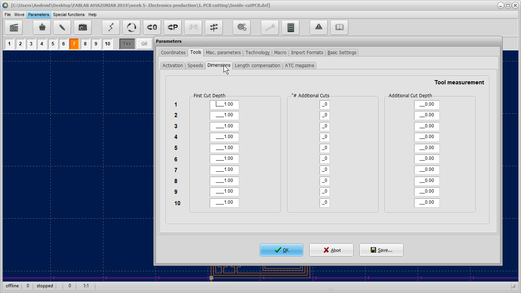Open the Help menu
The width and height of the screenshot is (521, 293).
[92, 14]
